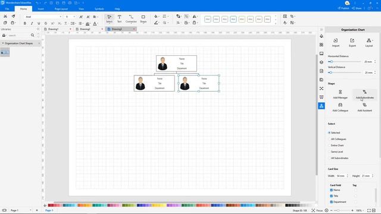Click the search magnifier in Libraries
Image resolution: width=381 pixels, height=214 pixels.
point(32,36)
